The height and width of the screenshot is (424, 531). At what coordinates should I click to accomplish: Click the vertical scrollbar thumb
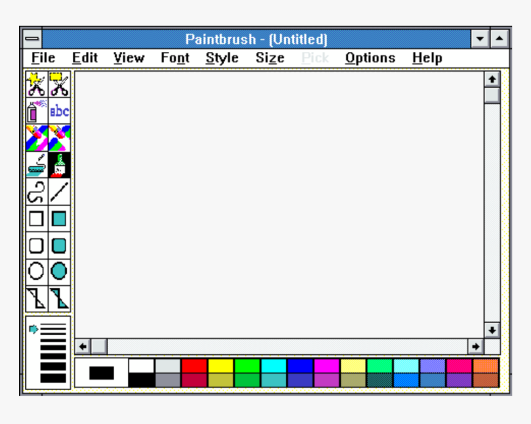(492, 96)
